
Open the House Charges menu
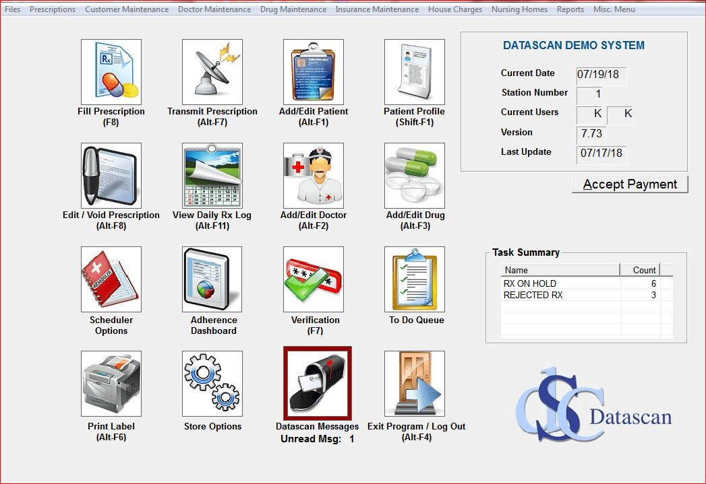coord(455,9)
